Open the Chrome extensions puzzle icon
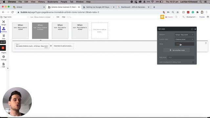The height and width of the screenshot is (118, 210). 198,12
